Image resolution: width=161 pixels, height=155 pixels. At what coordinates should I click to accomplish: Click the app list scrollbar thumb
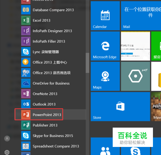pos(88,63)
